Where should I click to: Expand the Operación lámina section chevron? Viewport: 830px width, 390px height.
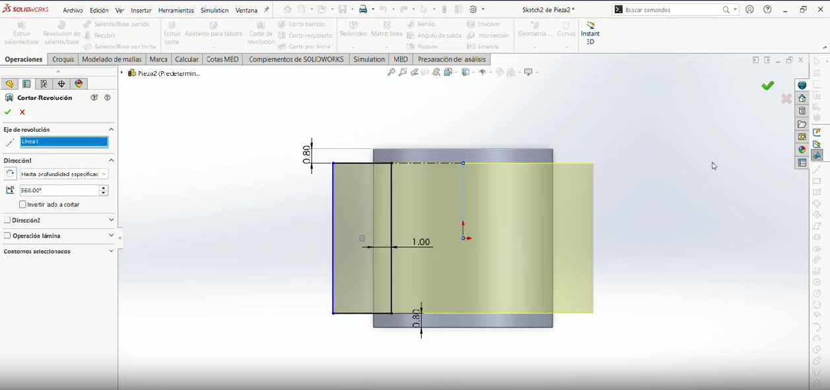111,236
